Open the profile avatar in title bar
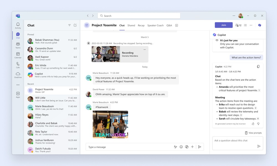 click(240, 16)
